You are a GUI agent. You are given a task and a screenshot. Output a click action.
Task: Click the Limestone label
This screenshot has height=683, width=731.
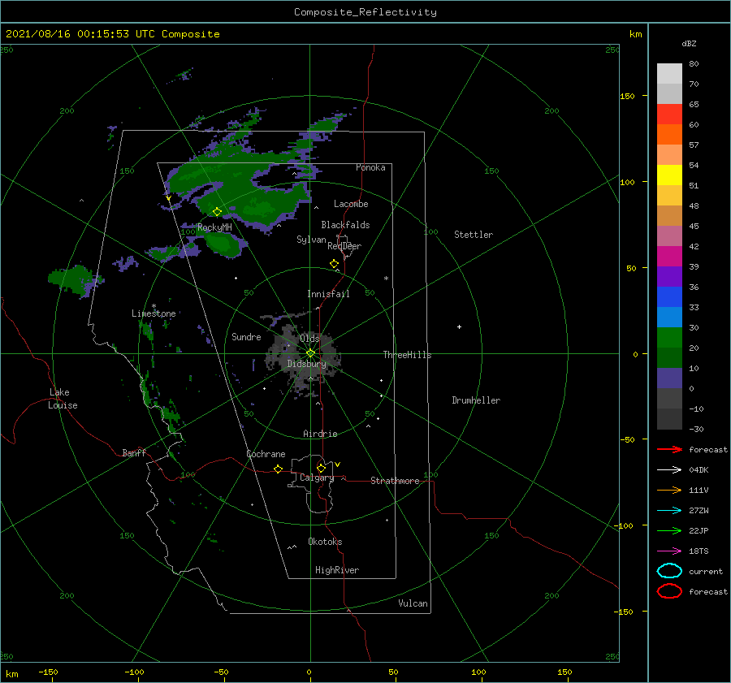tap(154, 313)
